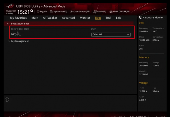This screenshot has width=170, height=117.
Task: Click CPU frequency value 2900 MHz
Action: tap(144, 31)
